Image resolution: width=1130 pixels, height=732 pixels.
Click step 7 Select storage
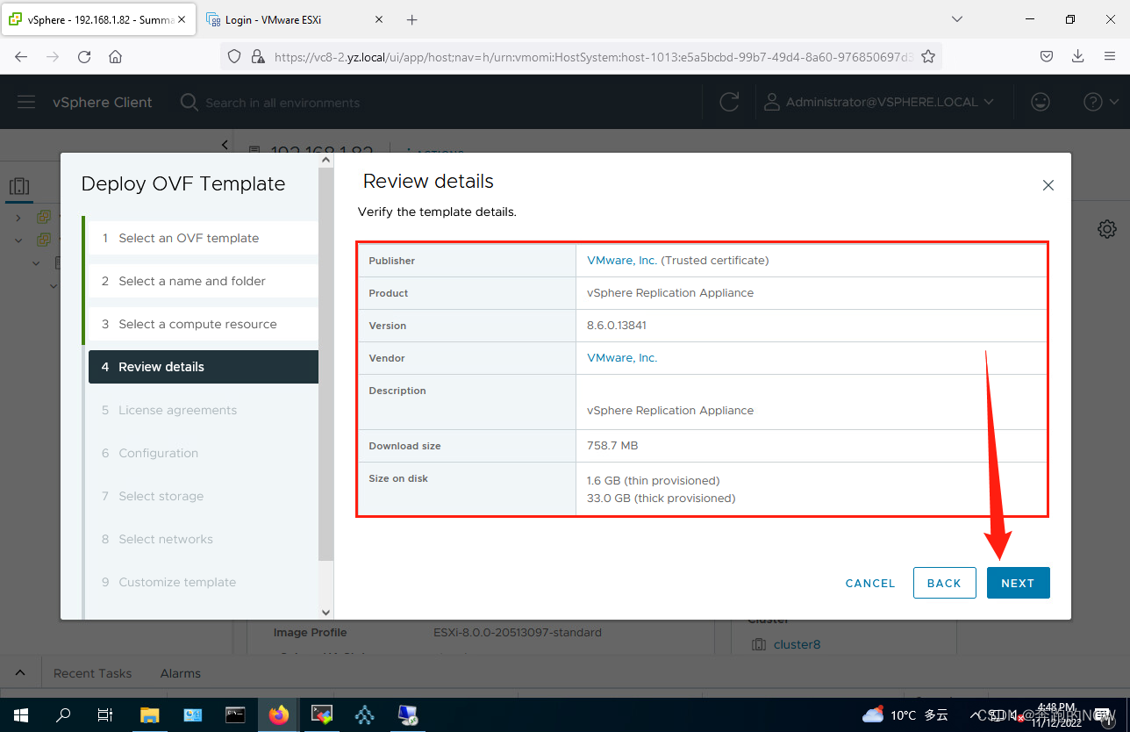coord(203,496)
